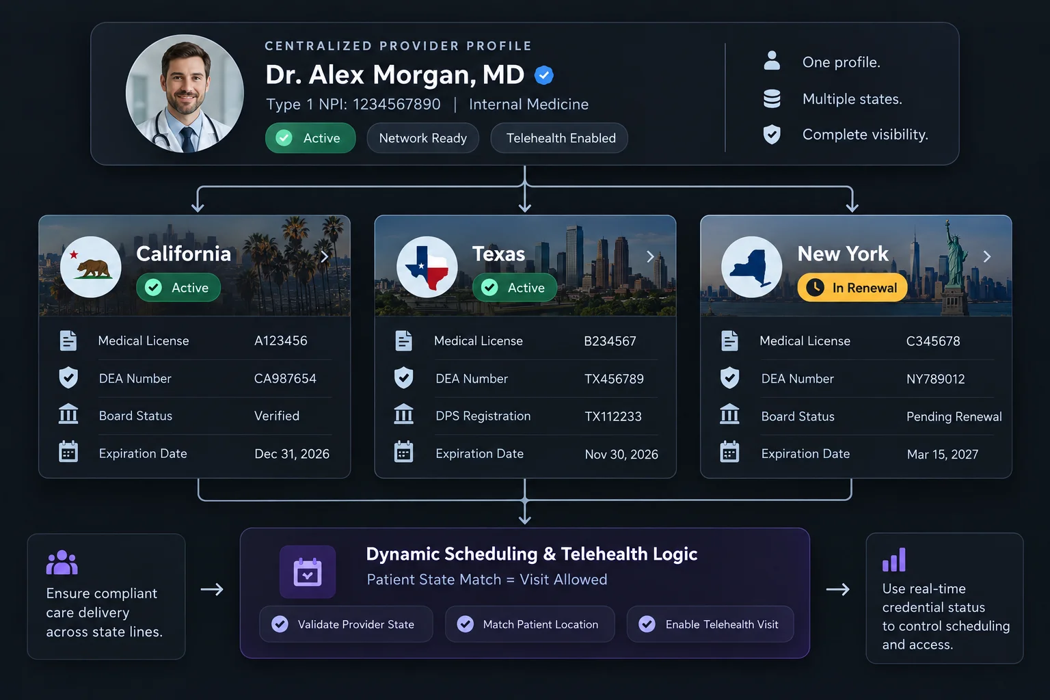Viewport: 1050px width, 700px height.
Task: Click the green Active status button in profile header
Action: click(x=310, y=138)
